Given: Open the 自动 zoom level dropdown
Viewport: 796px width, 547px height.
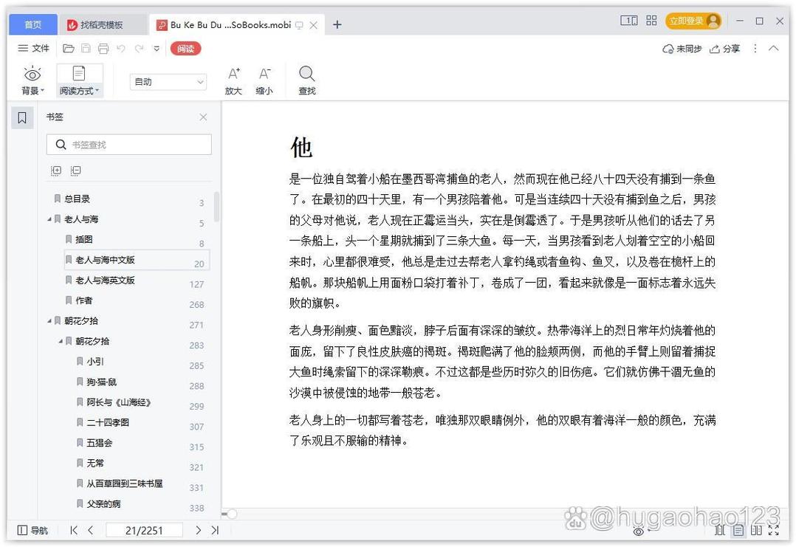Looking at the screenshot, I should pyautogui.click(x=168, y=82).
